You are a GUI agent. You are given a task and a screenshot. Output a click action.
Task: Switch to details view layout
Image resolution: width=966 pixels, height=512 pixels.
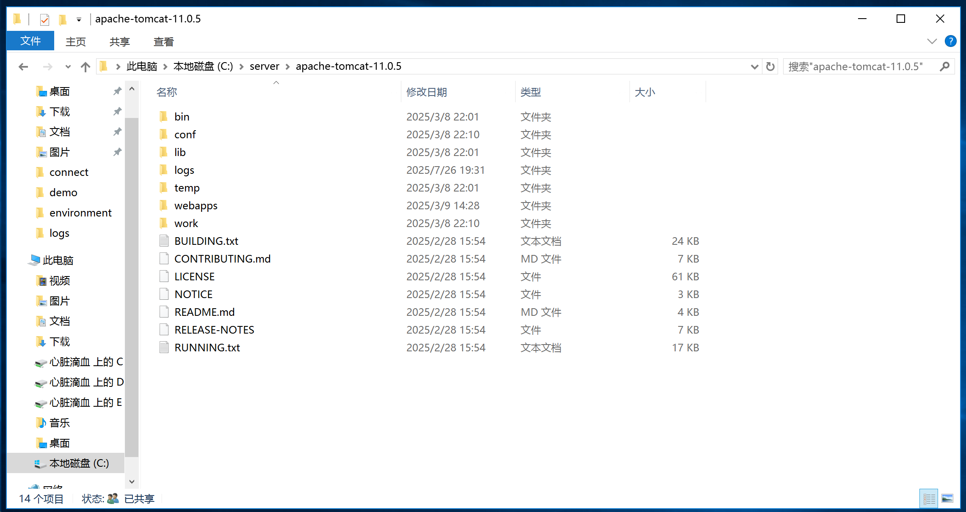[929, 499]
